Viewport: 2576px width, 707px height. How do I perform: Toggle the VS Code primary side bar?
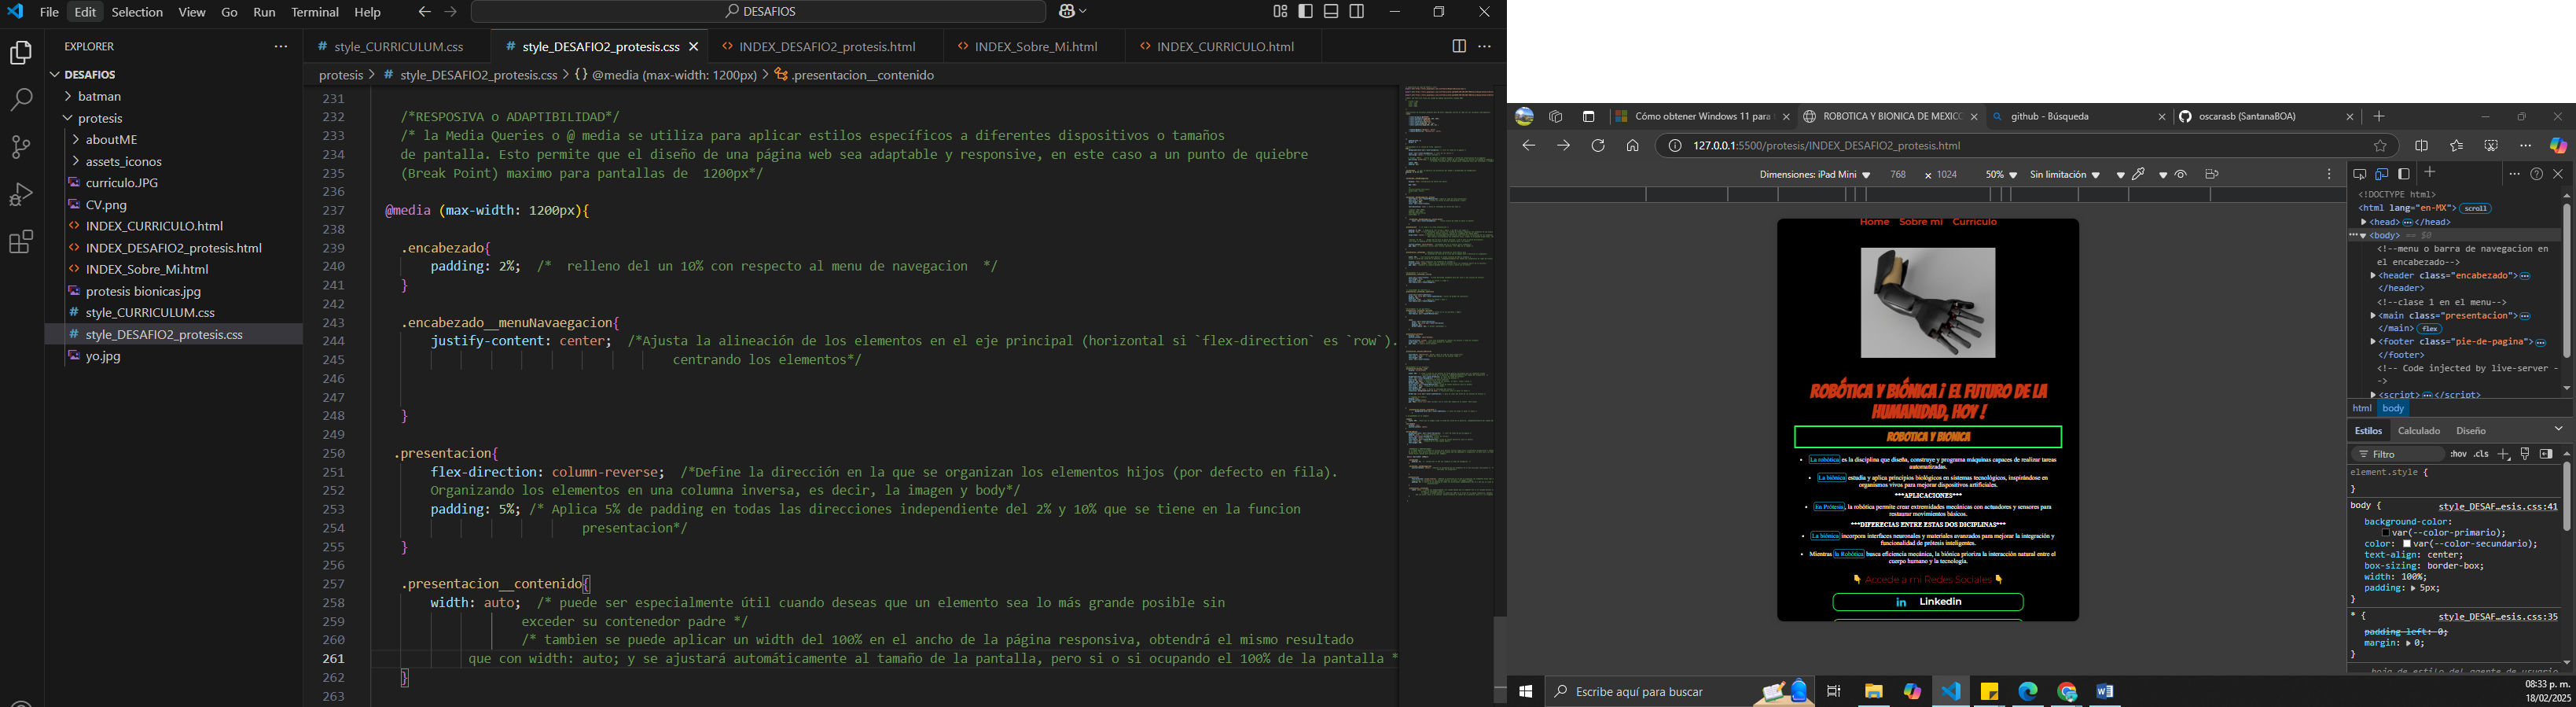coord(1306,12)
